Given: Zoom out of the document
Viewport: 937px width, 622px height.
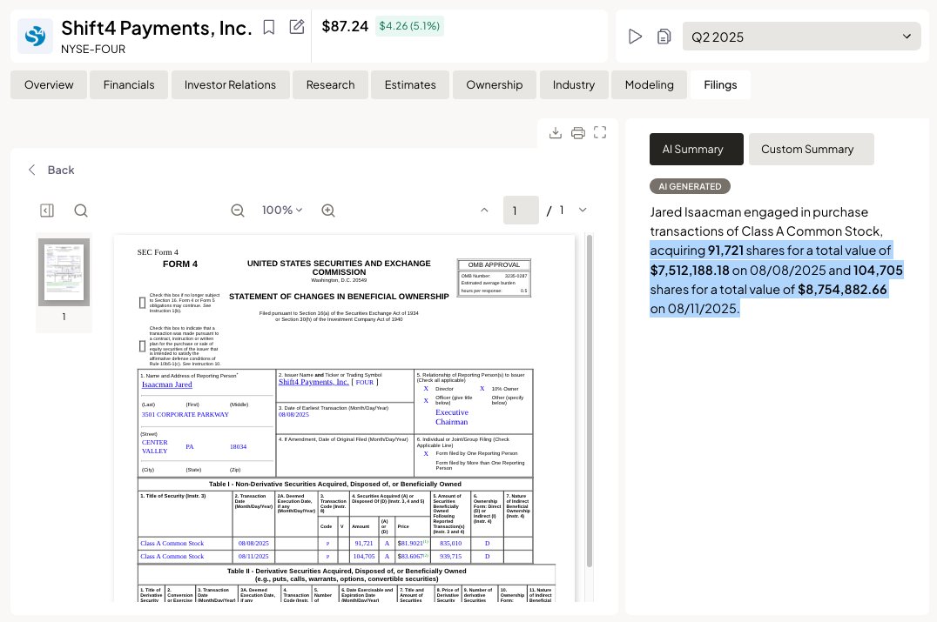Looking at the screenshot, I should [238, 211].
